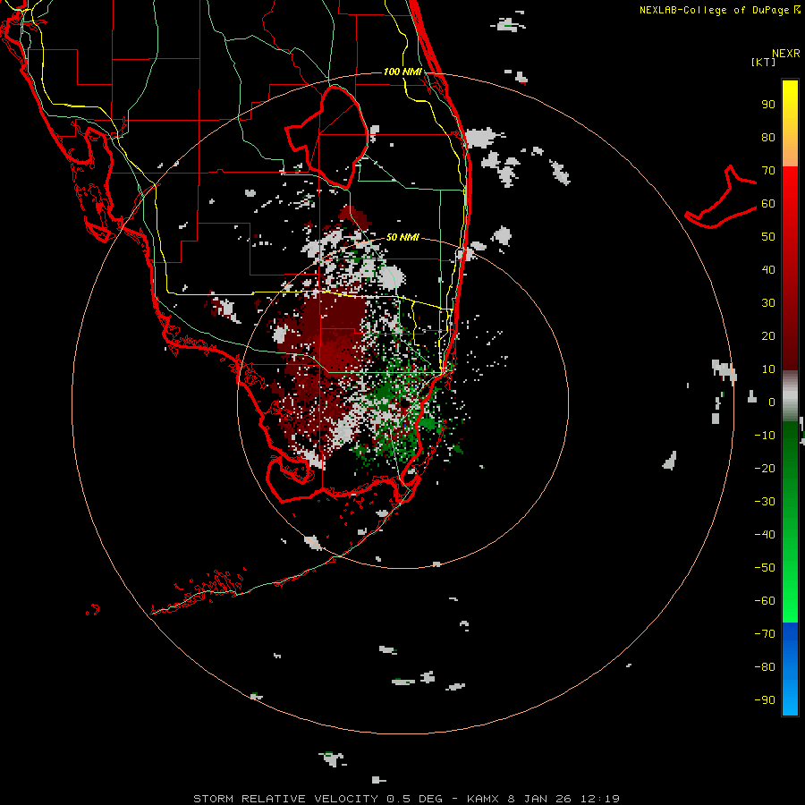Click the -80 value on velocity scale
The width and height of the screenshot is (805, 805).
(765, 667)
